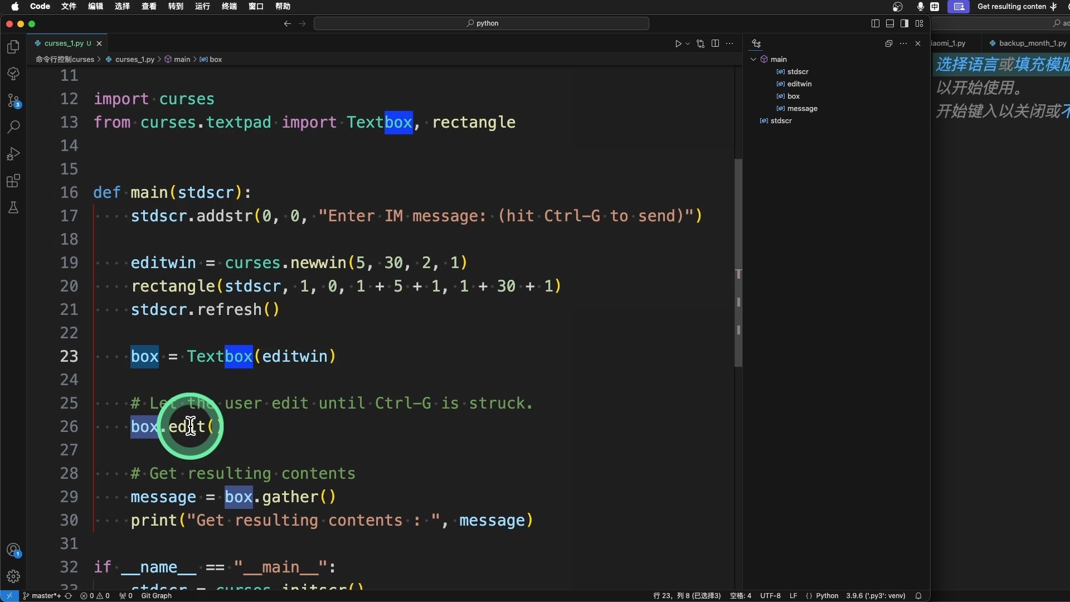Open the 终端 menu
The image size is (1070, 602).
(x=229, y=7)
